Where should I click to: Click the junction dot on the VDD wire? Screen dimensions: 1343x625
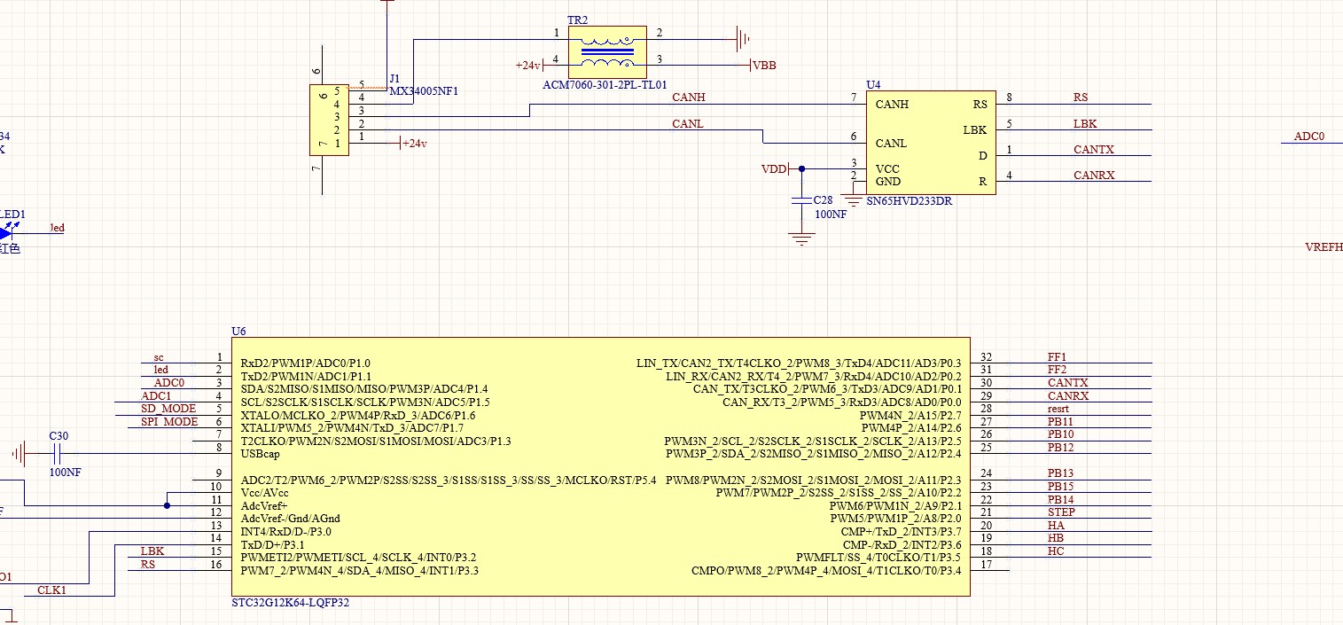(x=801, y=168)
